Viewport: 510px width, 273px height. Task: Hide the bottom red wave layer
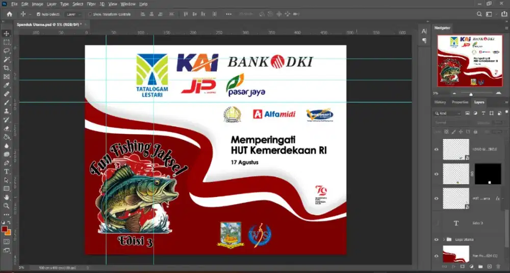(437, 256)
